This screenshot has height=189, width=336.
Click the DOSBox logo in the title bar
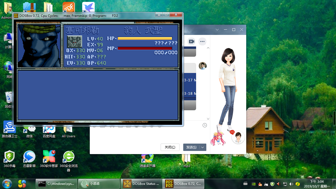[16, 15]
